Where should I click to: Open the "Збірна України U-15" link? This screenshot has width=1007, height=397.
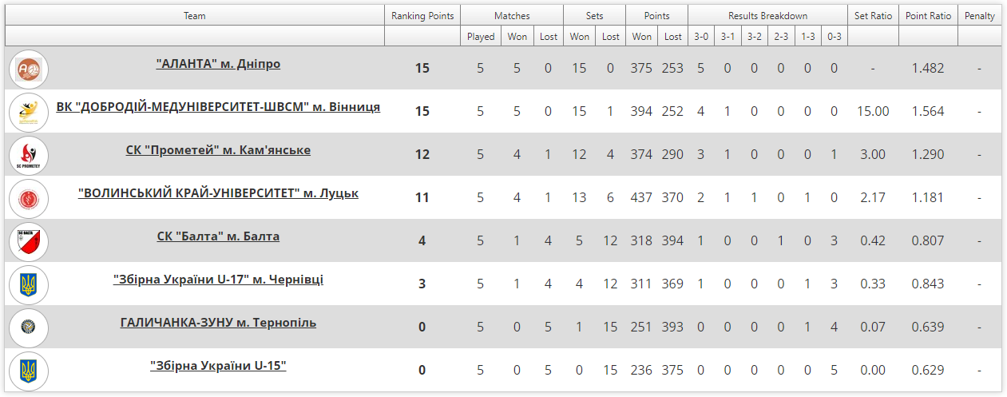point(218,366)
